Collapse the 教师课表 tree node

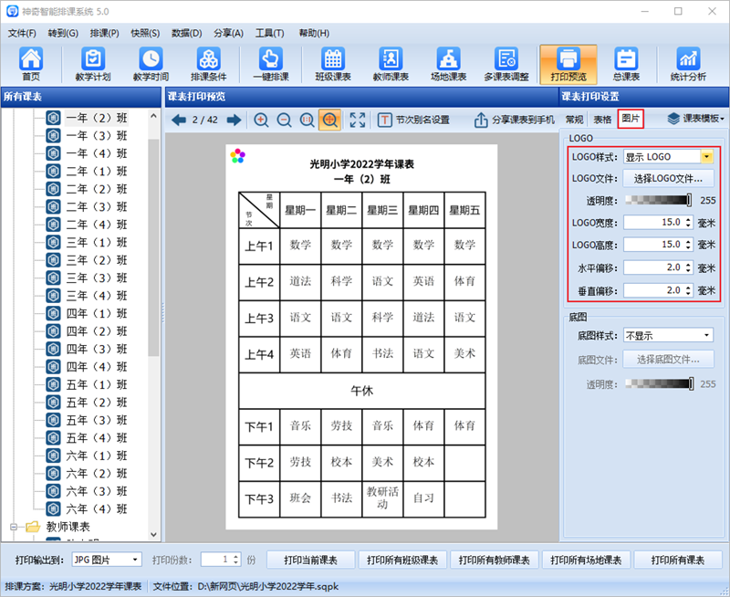(x=14, y=527)
